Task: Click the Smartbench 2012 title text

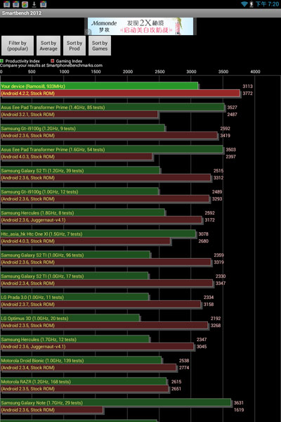Action: (x=22, y=13)
